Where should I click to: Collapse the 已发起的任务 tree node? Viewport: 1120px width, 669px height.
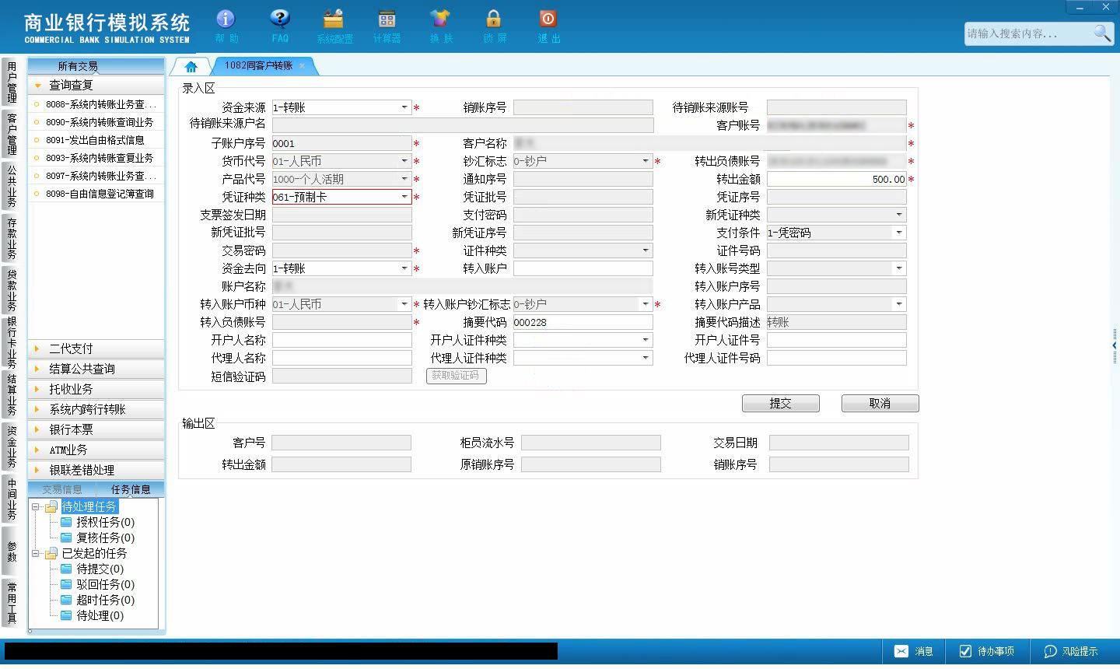coord(35,553)
